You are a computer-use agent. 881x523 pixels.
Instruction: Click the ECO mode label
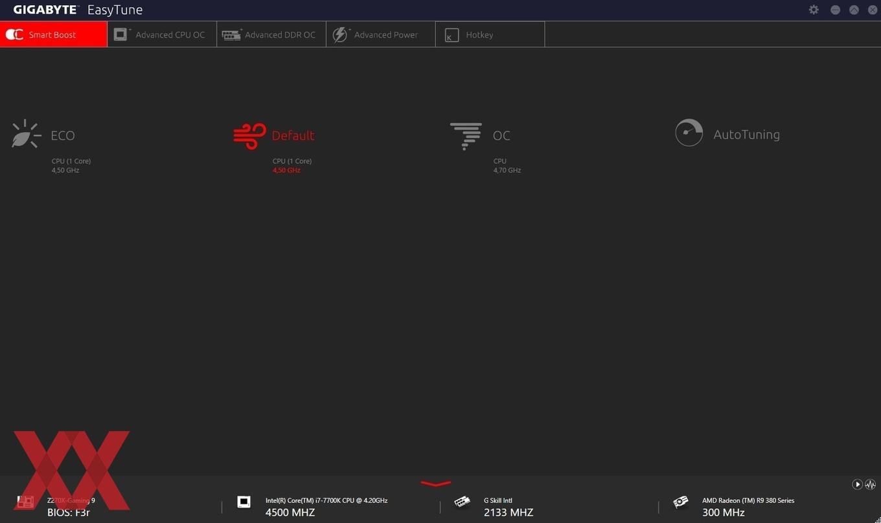pyautogui.click(x=63, y=135)
